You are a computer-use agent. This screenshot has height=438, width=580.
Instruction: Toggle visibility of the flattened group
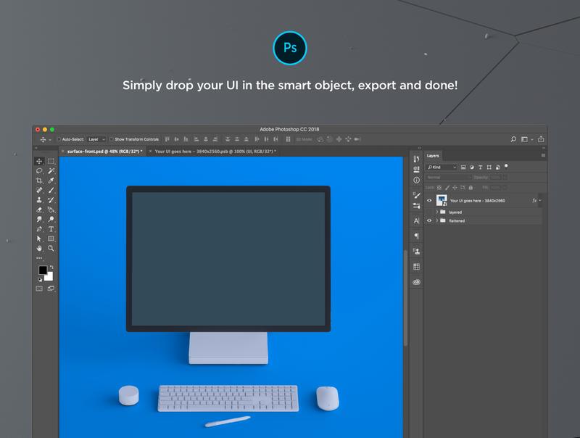(x=429, y=220)
